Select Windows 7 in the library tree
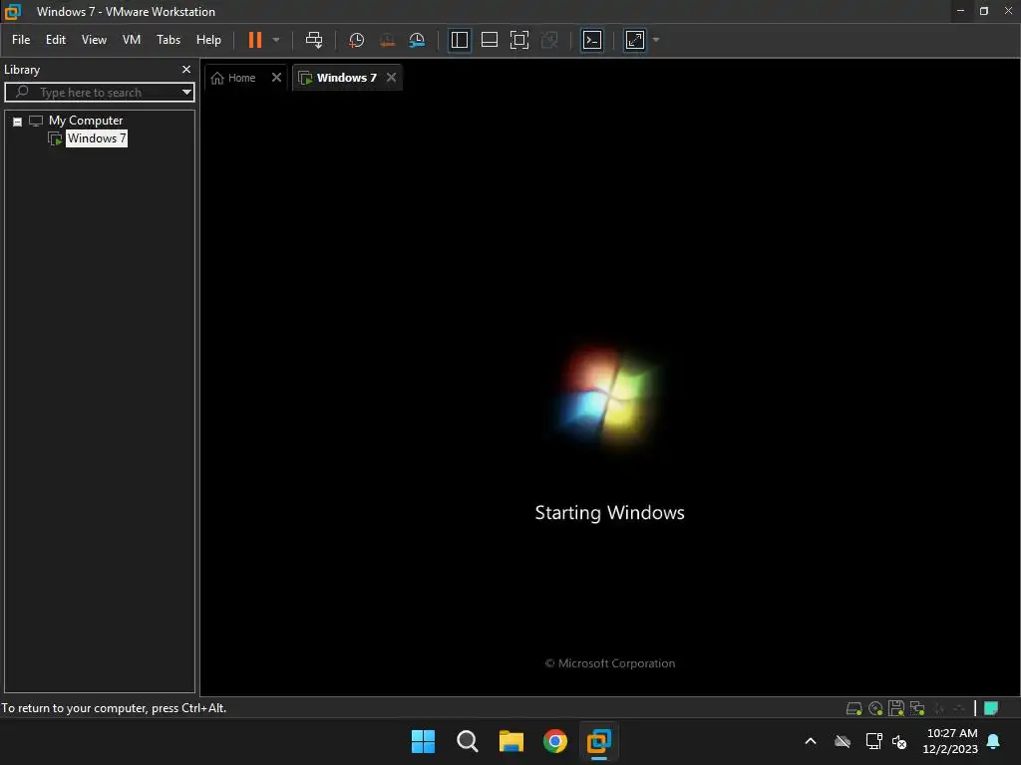This screenshot has height=765, width=1021. pyautogui.click(x=97, y=138)
